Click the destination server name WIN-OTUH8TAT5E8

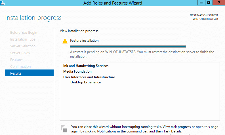point(205,19)
